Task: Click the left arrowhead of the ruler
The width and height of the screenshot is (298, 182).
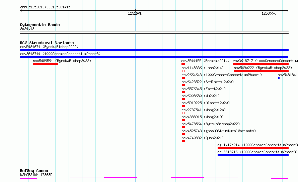Action: coord(21,11)
